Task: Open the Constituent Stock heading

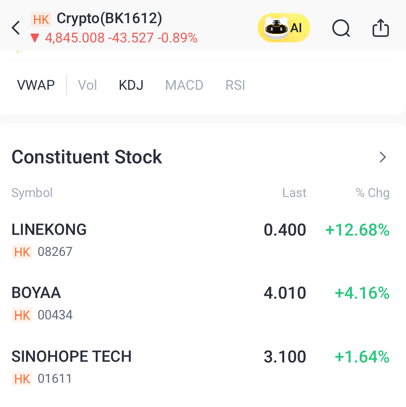Action: [87, 157]
